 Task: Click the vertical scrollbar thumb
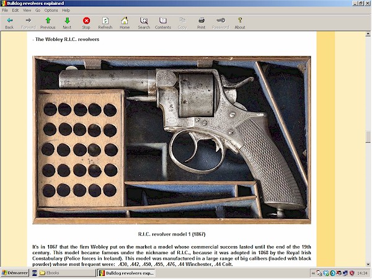tap(368, 136)
